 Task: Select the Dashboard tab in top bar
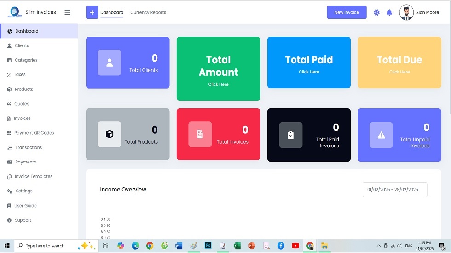(x=112, y=13)
